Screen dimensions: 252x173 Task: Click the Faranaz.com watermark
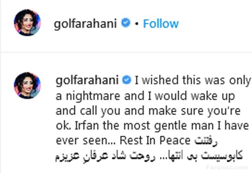[x=227, y=167]
